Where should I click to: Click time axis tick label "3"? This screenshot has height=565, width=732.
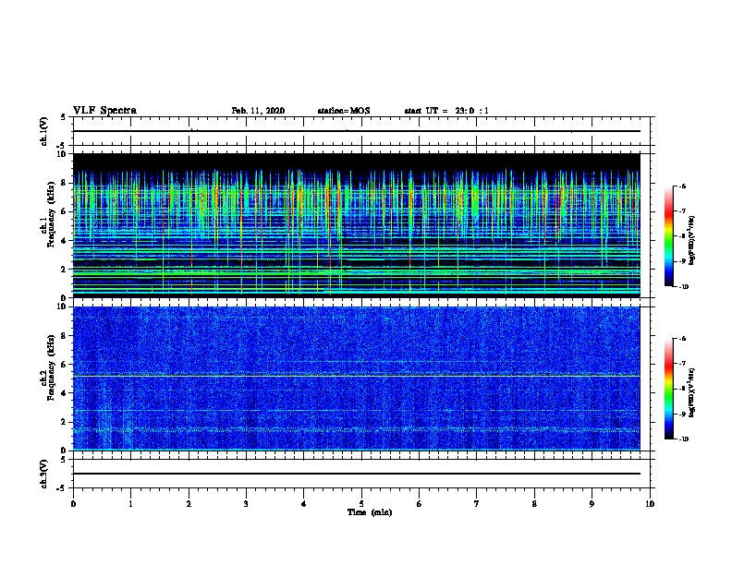pyautogui.click(x=246, y=504)
